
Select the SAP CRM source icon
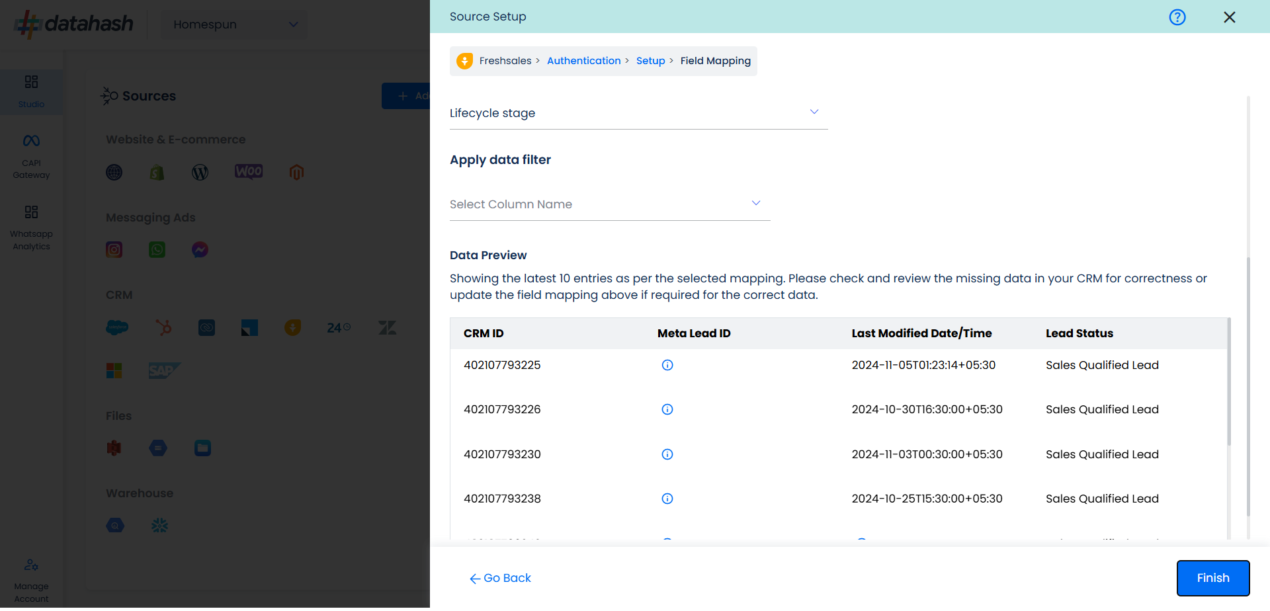164,370
